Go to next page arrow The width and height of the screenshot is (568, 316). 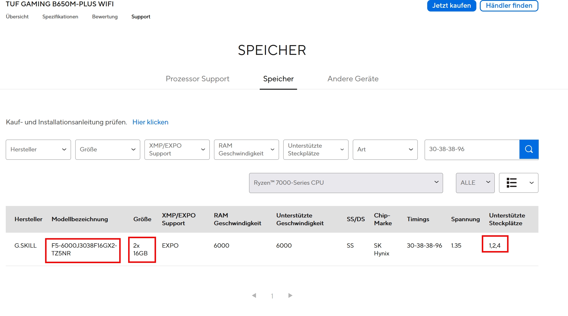290,295
